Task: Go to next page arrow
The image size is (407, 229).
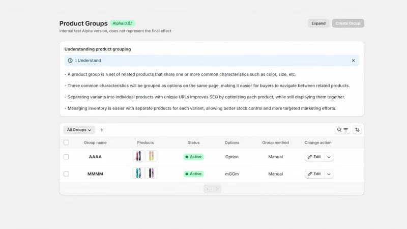Action: [217, 189]
